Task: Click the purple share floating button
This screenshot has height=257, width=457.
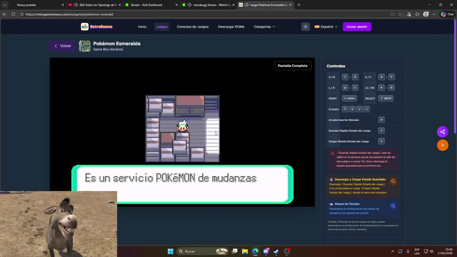Action: click(x=443, y=132)
